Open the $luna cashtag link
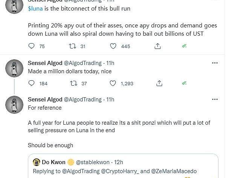Viewport: 226px width, 178px height. tap(35, 8)
